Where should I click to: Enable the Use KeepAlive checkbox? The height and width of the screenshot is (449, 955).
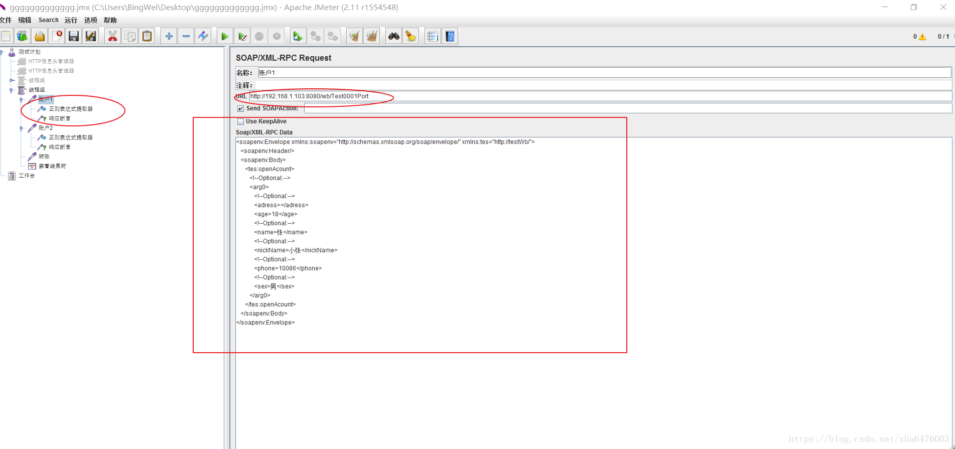[241, 121]
